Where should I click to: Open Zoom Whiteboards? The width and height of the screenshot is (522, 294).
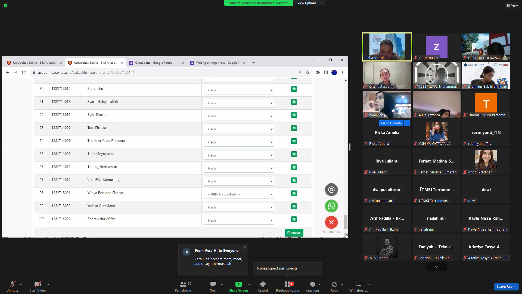(x=359, y=287)
